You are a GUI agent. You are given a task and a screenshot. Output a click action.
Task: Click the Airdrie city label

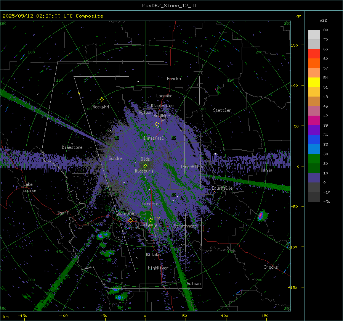(150, 204)
